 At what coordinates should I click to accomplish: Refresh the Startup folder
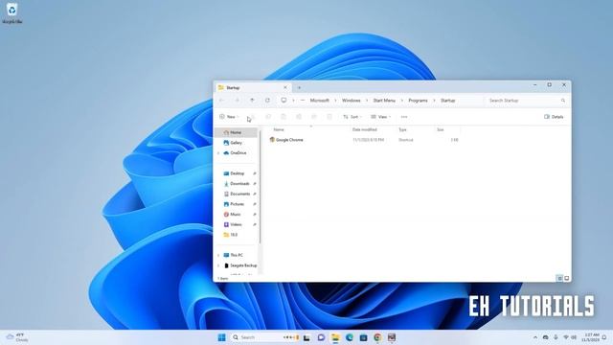click(x=267, y=100)
